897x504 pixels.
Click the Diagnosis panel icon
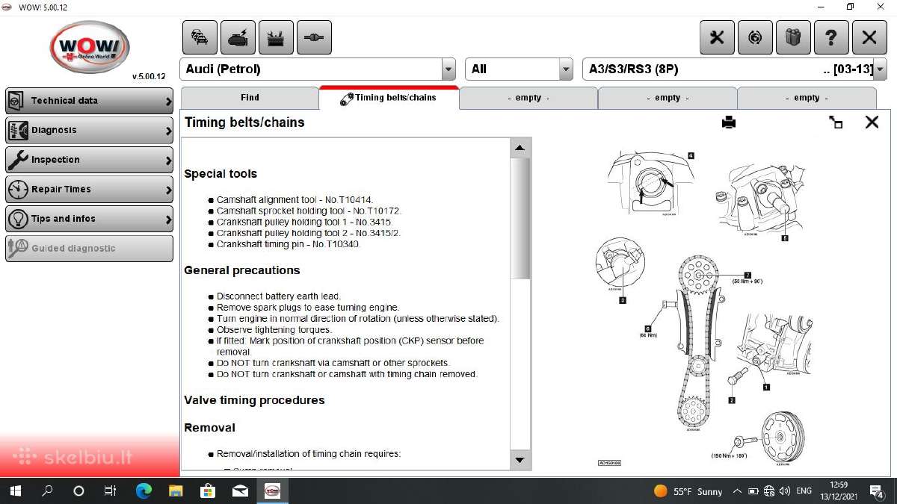[x=18, y=130]
